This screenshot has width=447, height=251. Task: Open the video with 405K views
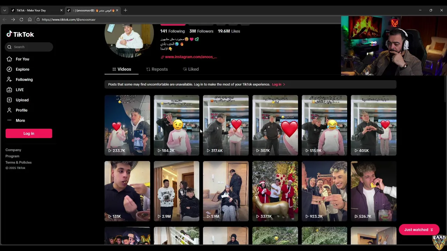pos(374,125)
